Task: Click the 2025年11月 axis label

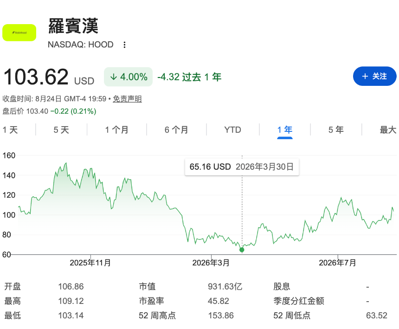Action: [x=90, y=263]
